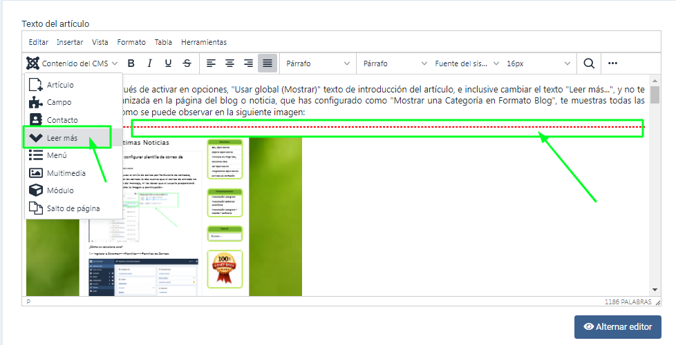Center align the text
This screenshot has width=676, height=345.
tap(230, 63)
